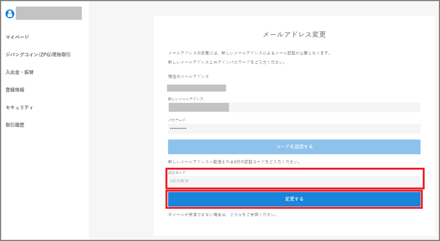Viewport: 440px width, 241px height.
Task: Click the 現在のメールアドレス label
Action: pyautogui.click(x=188, y=77)
